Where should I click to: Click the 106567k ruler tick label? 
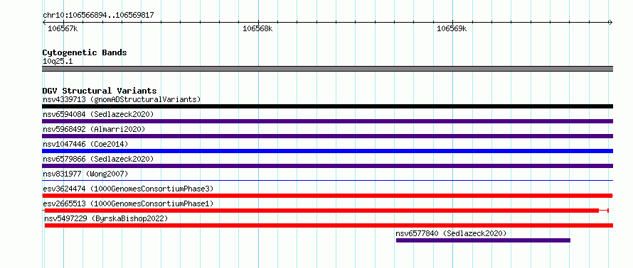(63, 29)
